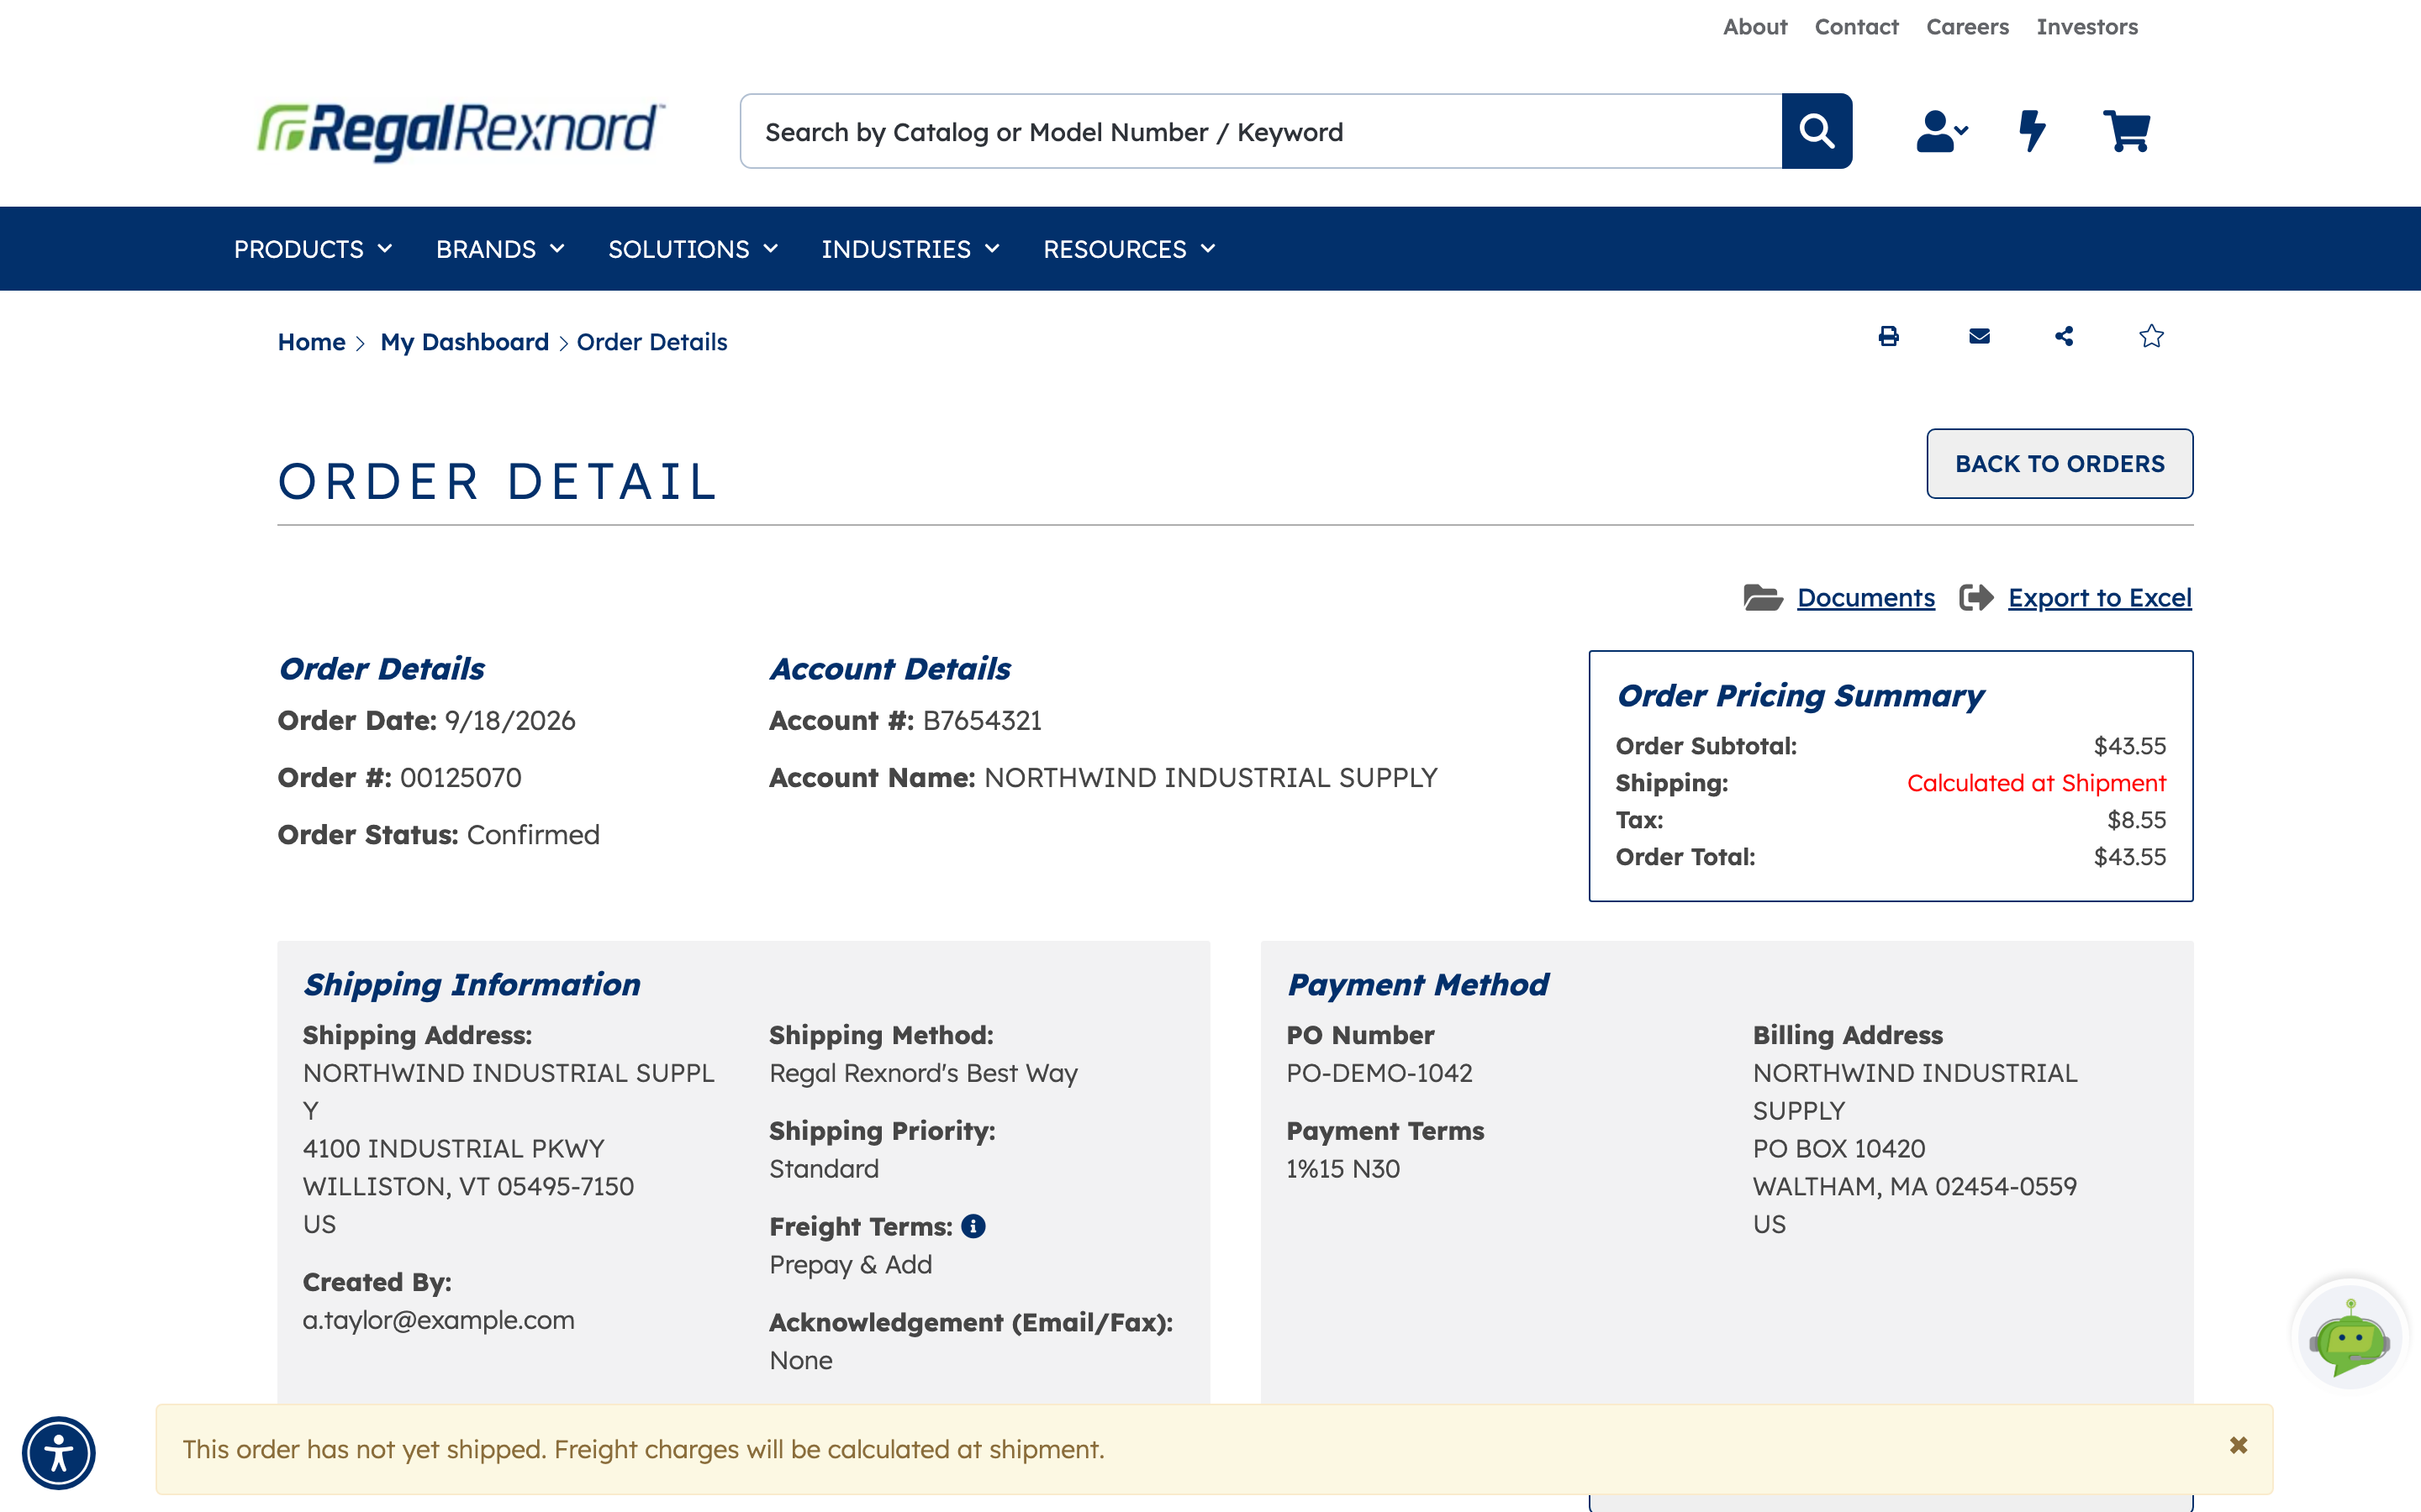Open the Investors page
The image size is (2421, 1512).
[x=2087, y=27]
